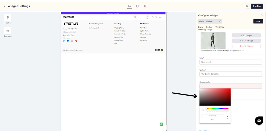Open the Change Password link

[x=145, y=34]
